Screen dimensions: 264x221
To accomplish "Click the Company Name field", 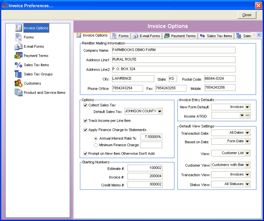I will point(174,50).
